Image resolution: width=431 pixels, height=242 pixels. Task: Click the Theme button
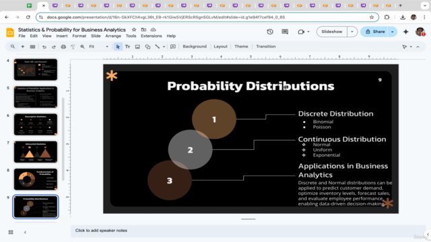(241, 46)
